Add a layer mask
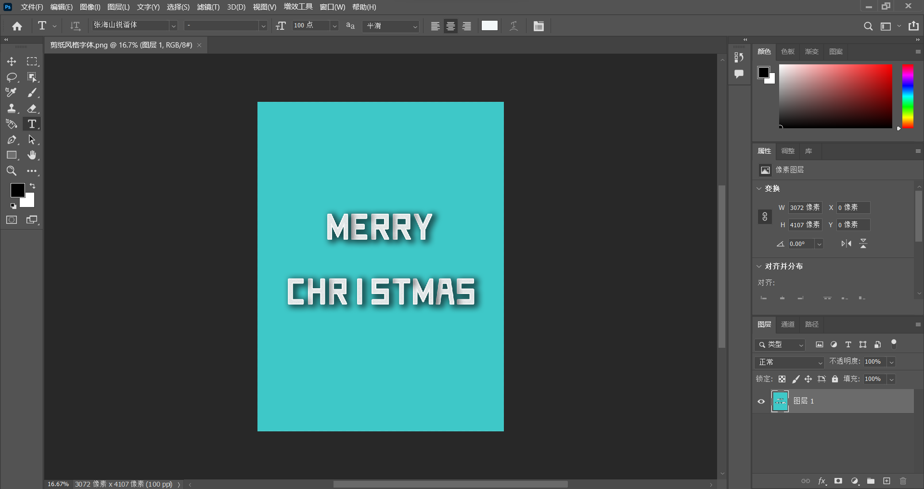This screenshot has width=924, height=489. pos(838,481)
